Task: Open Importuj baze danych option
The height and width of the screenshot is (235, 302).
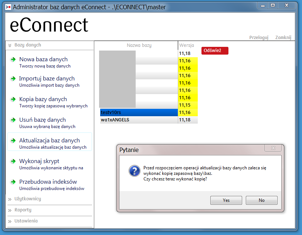Action: click(47, 79)
